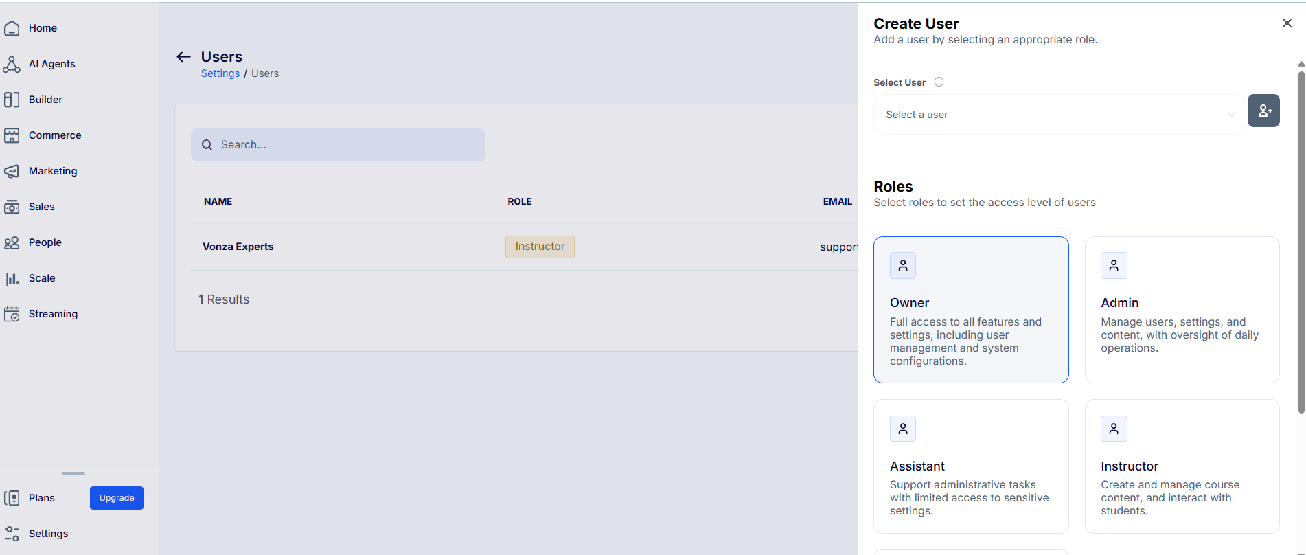Open Plans in the sidebar
This screenshot has width=1306, height=555.
point(41,498)
